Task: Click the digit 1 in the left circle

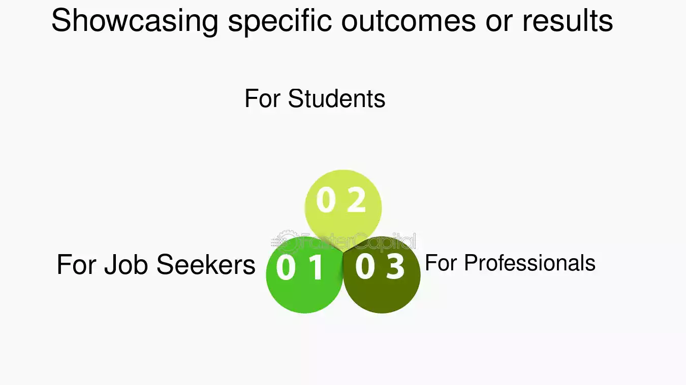Action: coord(317,267)
